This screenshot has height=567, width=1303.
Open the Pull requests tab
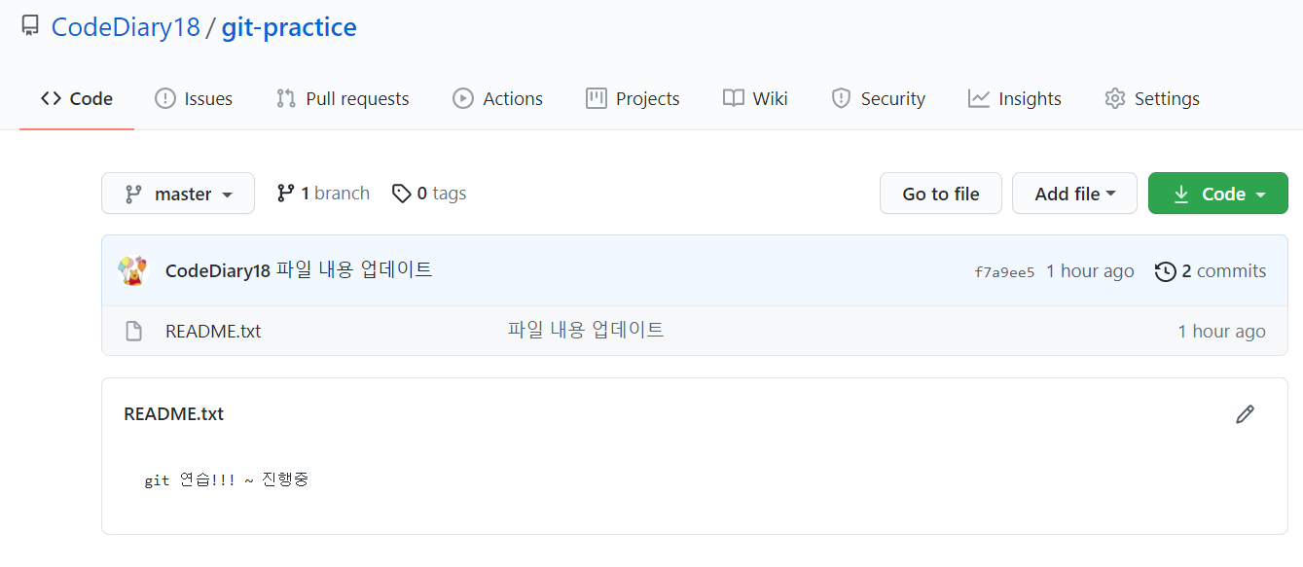pyautogui.click(x=343, y=98)
